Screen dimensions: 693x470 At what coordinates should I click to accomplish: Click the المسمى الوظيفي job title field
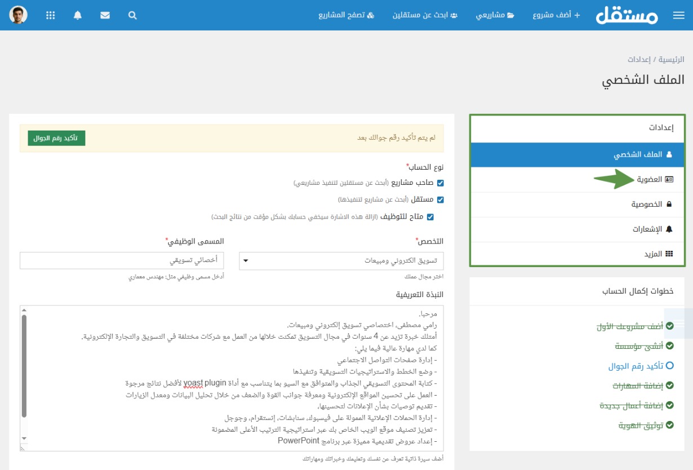point(122,261)
